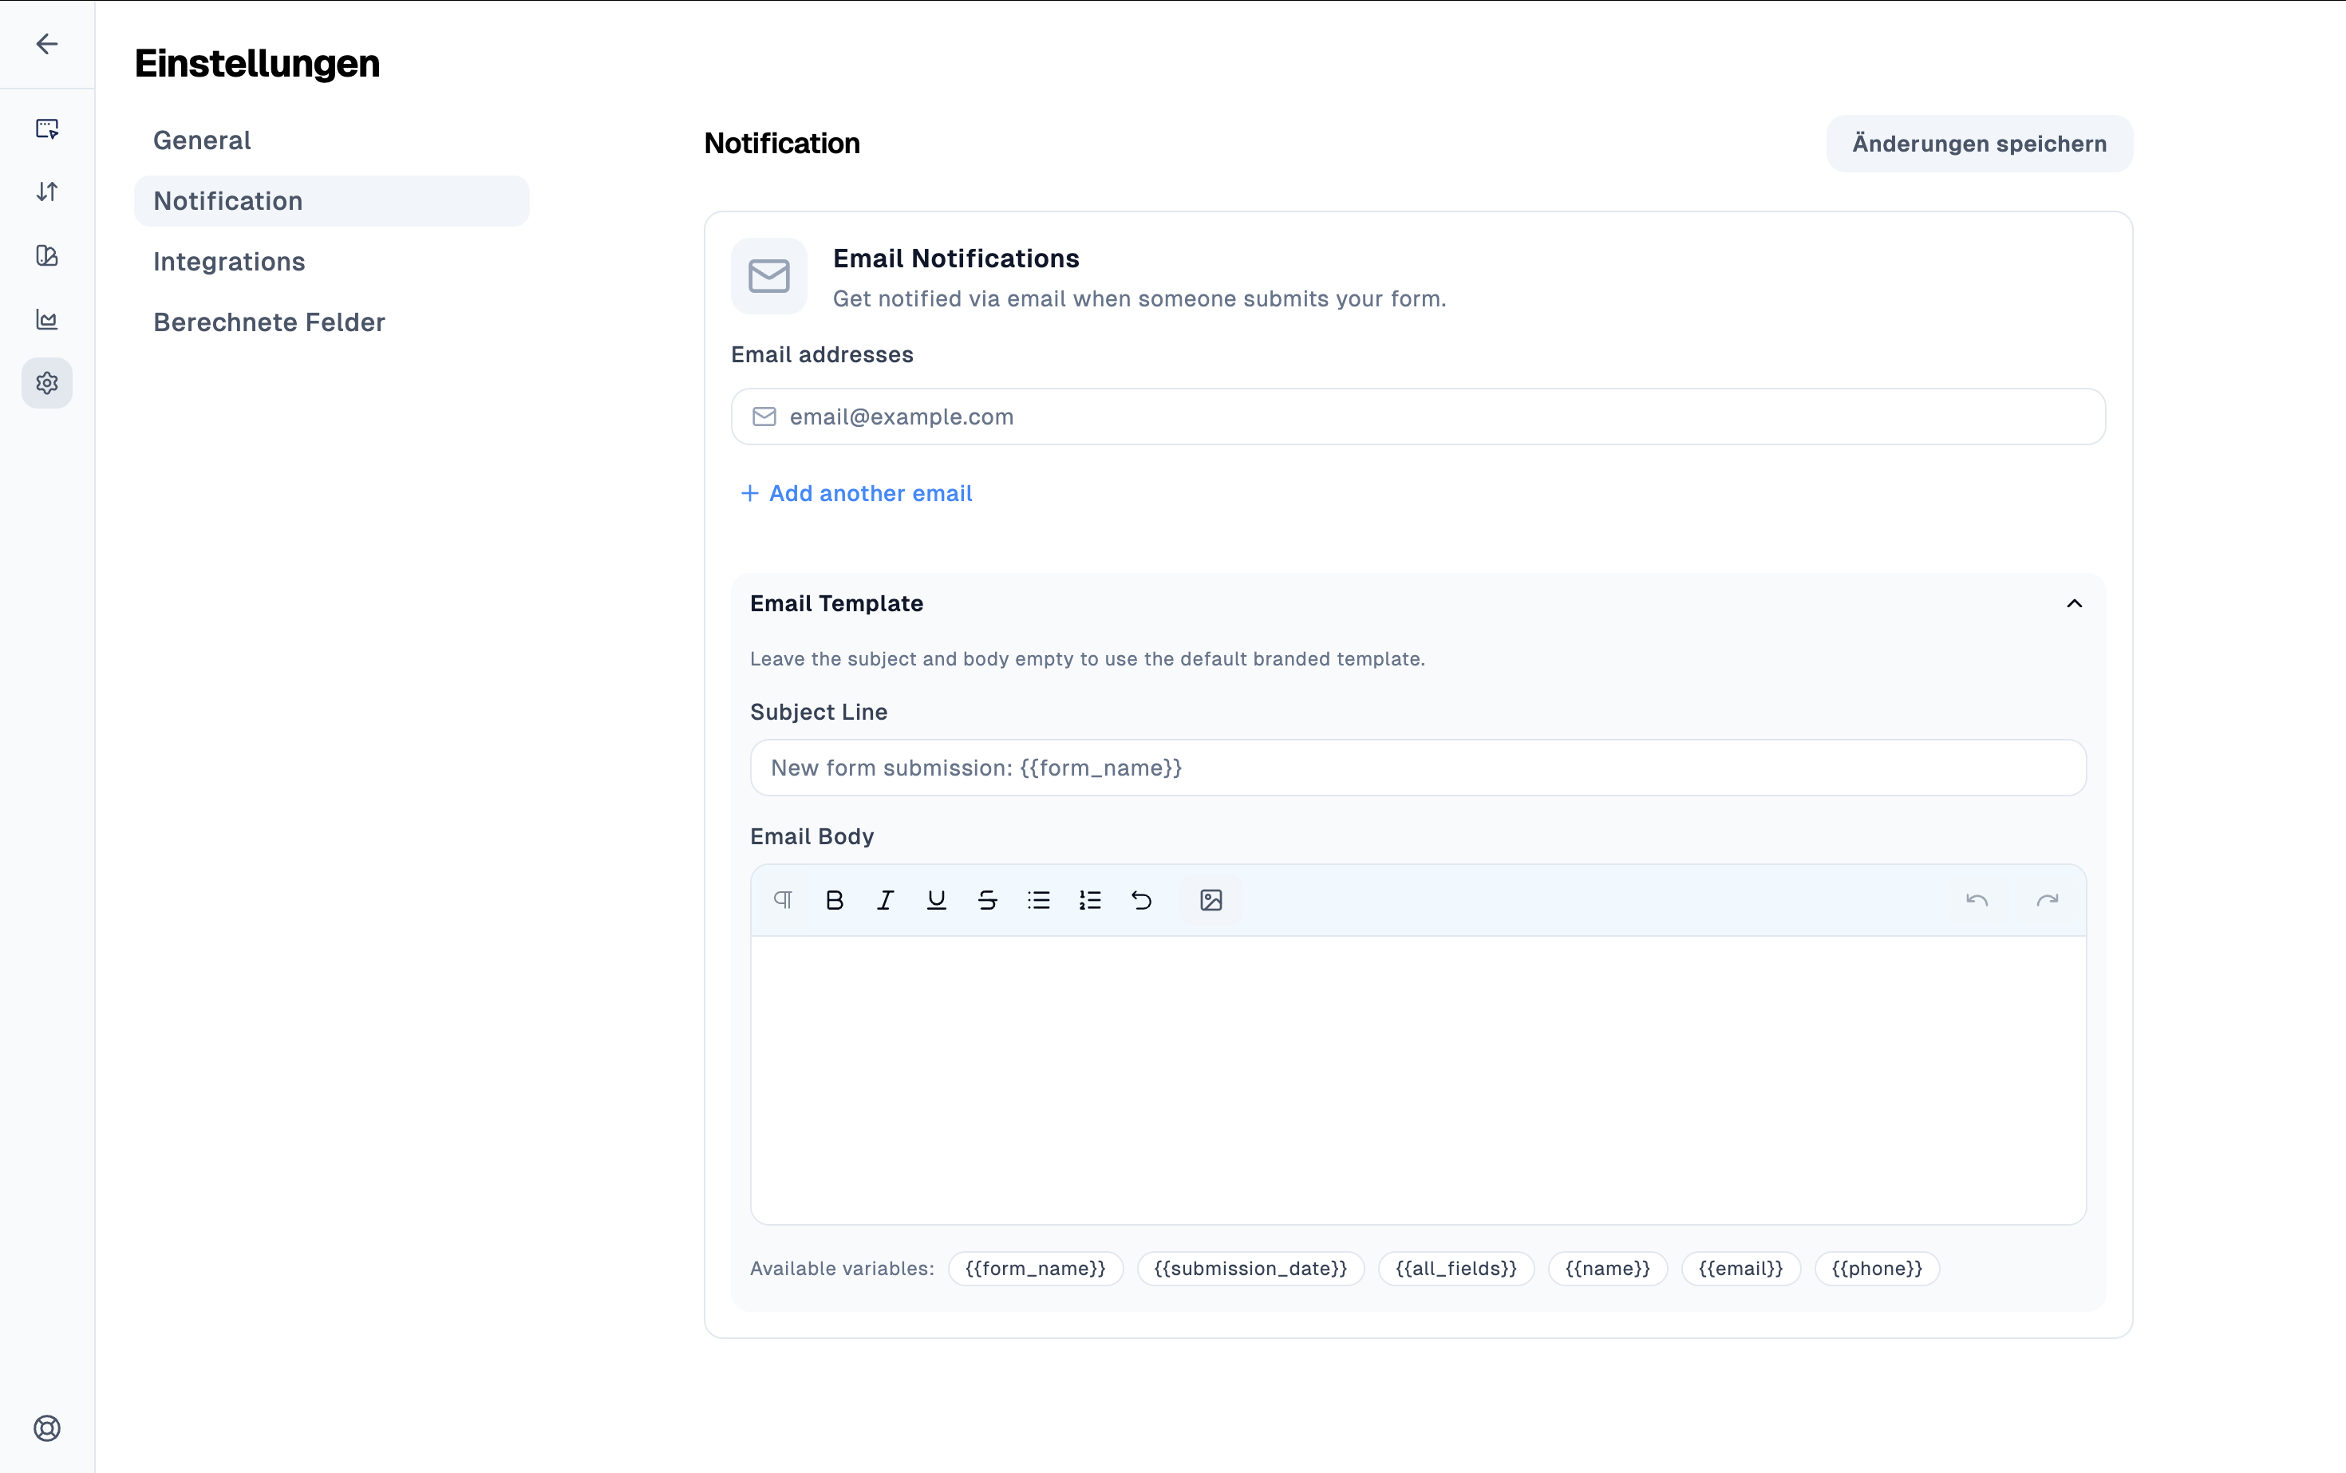This screenshot has width=2346, height=1473.
Task: Focus the Subject Line input field
Action: (1419, 768)
